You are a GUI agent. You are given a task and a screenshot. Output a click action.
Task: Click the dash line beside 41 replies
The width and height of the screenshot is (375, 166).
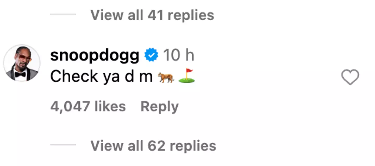click(63, 14)
